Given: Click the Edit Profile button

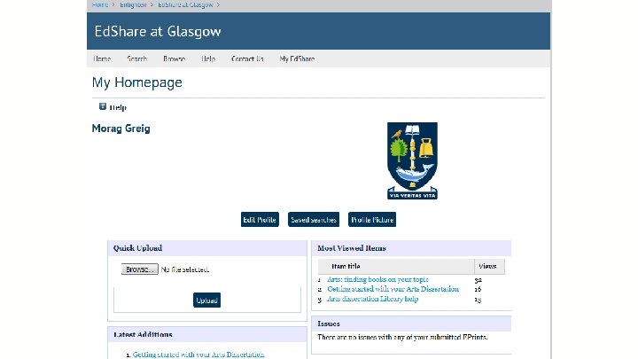Looking at the screenshot, I should pyautogui.click(x=260, y=220).
